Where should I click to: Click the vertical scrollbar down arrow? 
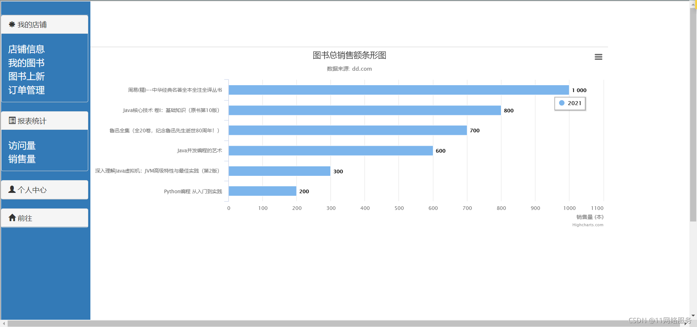(x=693, y=316)
